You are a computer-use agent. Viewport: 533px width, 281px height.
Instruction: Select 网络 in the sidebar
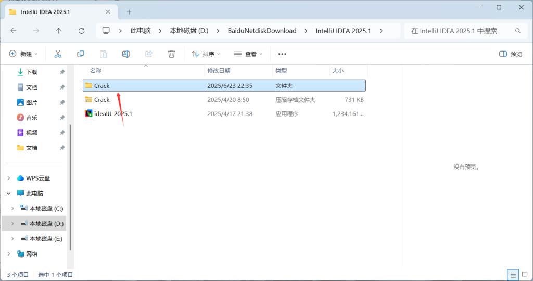click(x=32, y=254)
